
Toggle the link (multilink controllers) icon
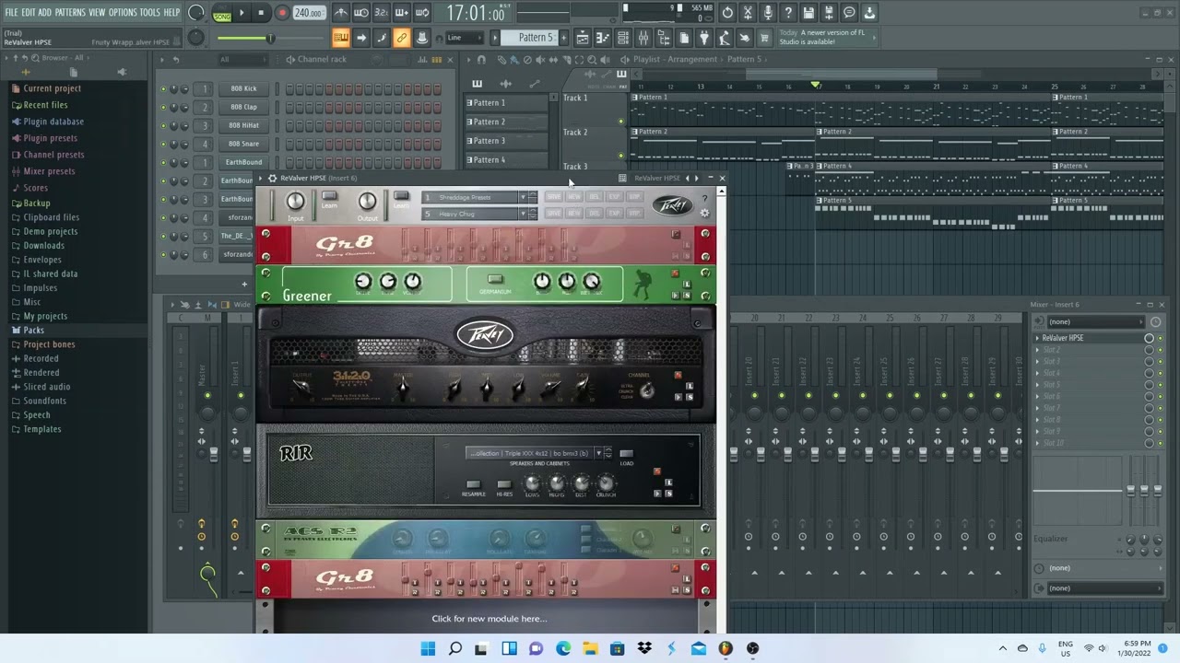click(x=402, y=38)
